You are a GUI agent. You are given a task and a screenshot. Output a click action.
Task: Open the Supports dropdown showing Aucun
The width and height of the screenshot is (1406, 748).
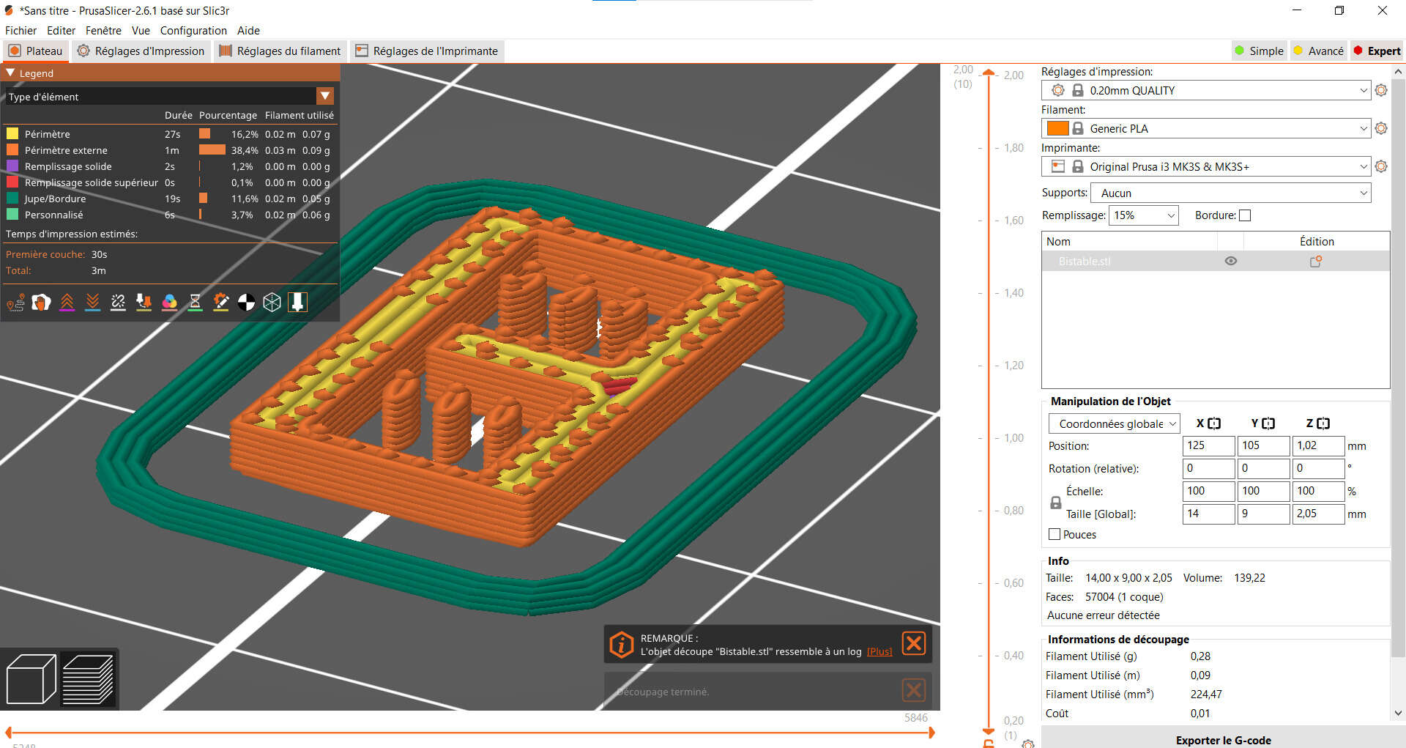coord(1231,193)
